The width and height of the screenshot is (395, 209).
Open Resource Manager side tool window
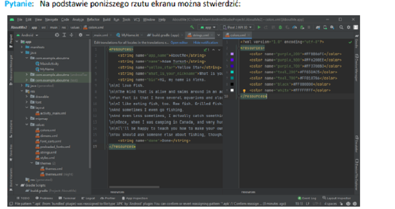11,70
